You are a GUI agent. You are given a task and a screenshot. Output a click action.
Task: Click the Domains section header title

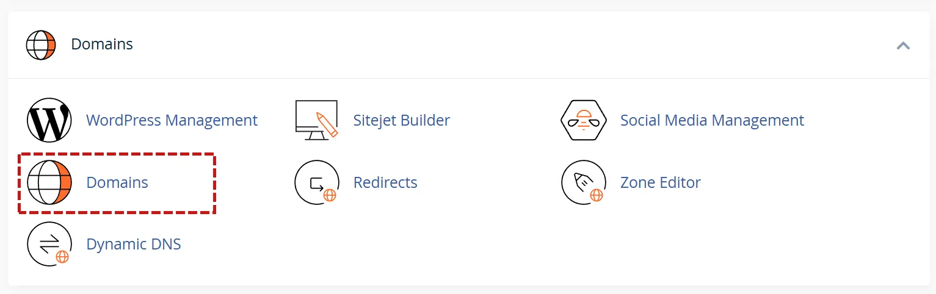[x=102, y=44]
